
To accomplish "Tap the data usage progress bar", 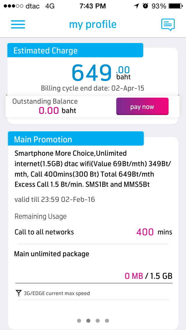I will pos(94,283).
